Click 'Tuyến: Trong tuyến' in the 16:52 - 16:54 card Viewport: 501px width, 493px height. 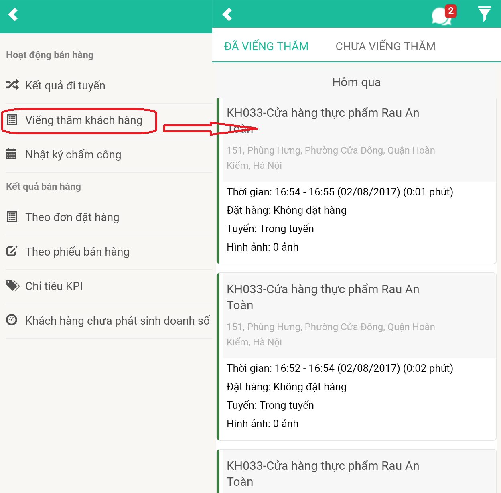[x=270, y=405]
